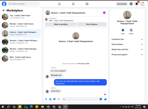The width and height of the screenshot is (148, 109).
Task: Mute the Ventura conversation with bell icon
Action: click(123, 30)
